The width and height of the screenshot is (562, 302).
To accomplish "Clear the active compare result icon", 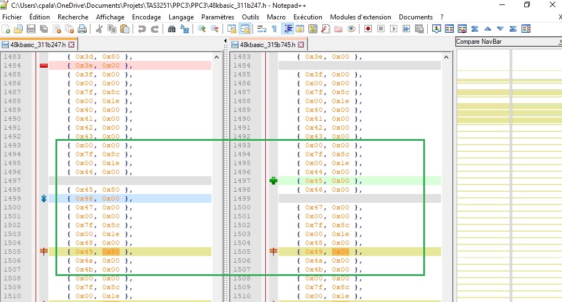I will coord(462,29).
